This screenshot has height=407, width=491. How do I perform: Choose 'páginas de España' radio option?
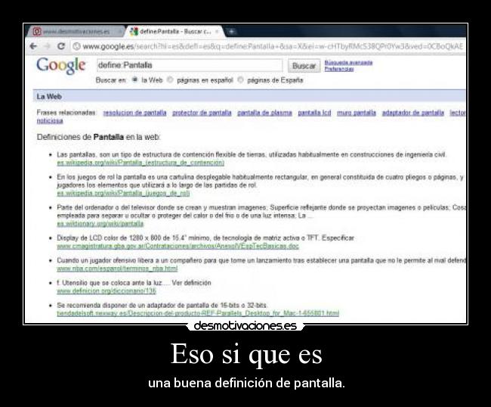[240, 79]
